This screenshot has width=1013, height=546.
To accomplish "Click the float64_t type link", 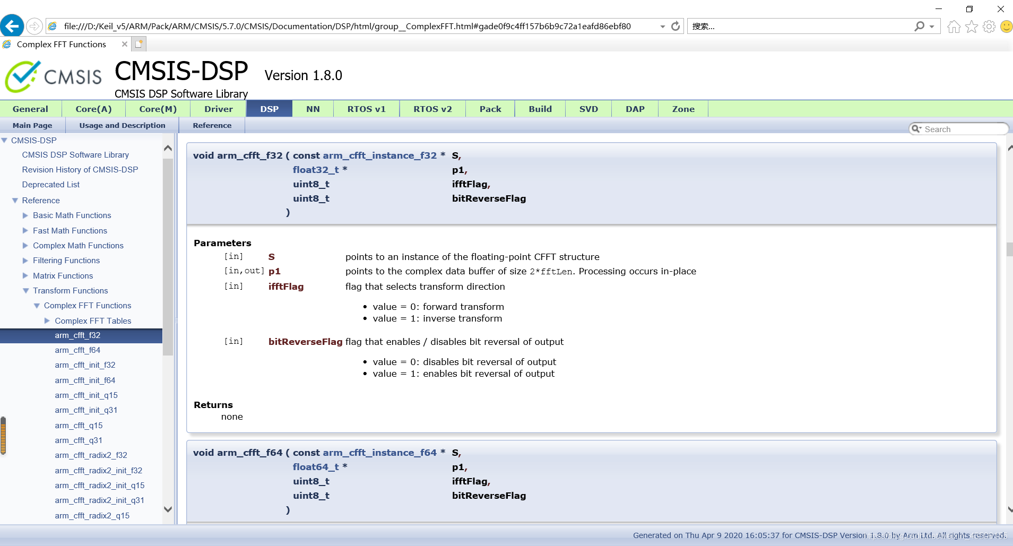I will click(x=316, y=467).
